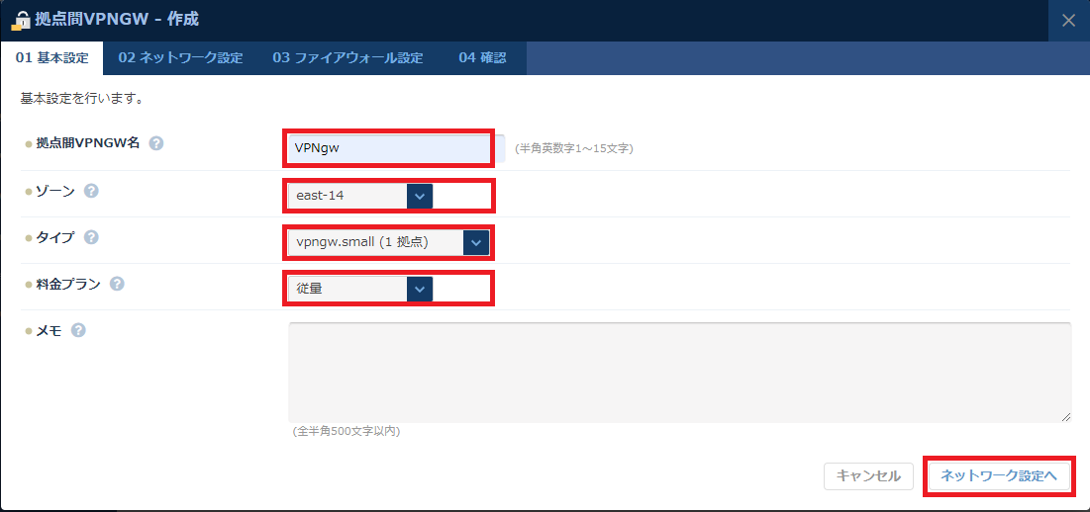
Task: Click the help icon next to メモ
Action: pos(78,330)
